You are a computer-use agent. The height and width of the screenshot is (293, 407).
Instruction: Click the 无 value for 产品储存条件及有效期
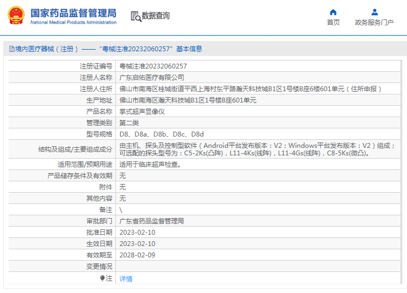[122, 176]
